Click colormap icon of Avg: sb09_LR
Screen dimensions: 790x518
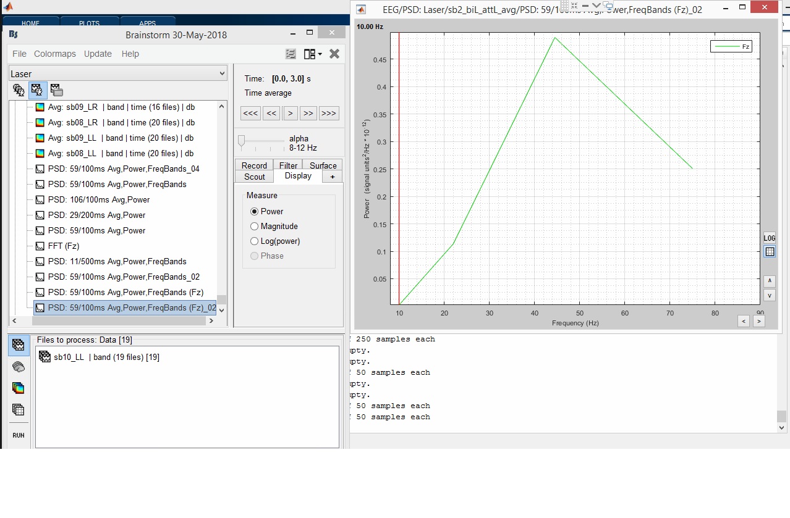[40, 107]
